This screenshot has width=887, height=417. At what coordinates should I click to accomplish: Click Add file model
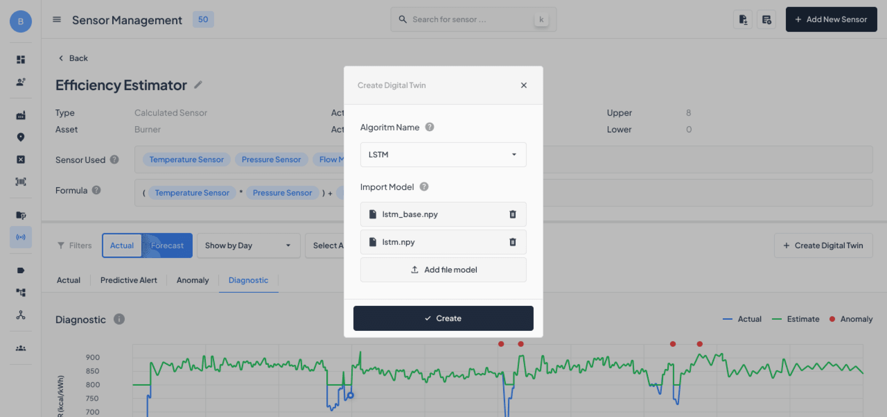443,270
